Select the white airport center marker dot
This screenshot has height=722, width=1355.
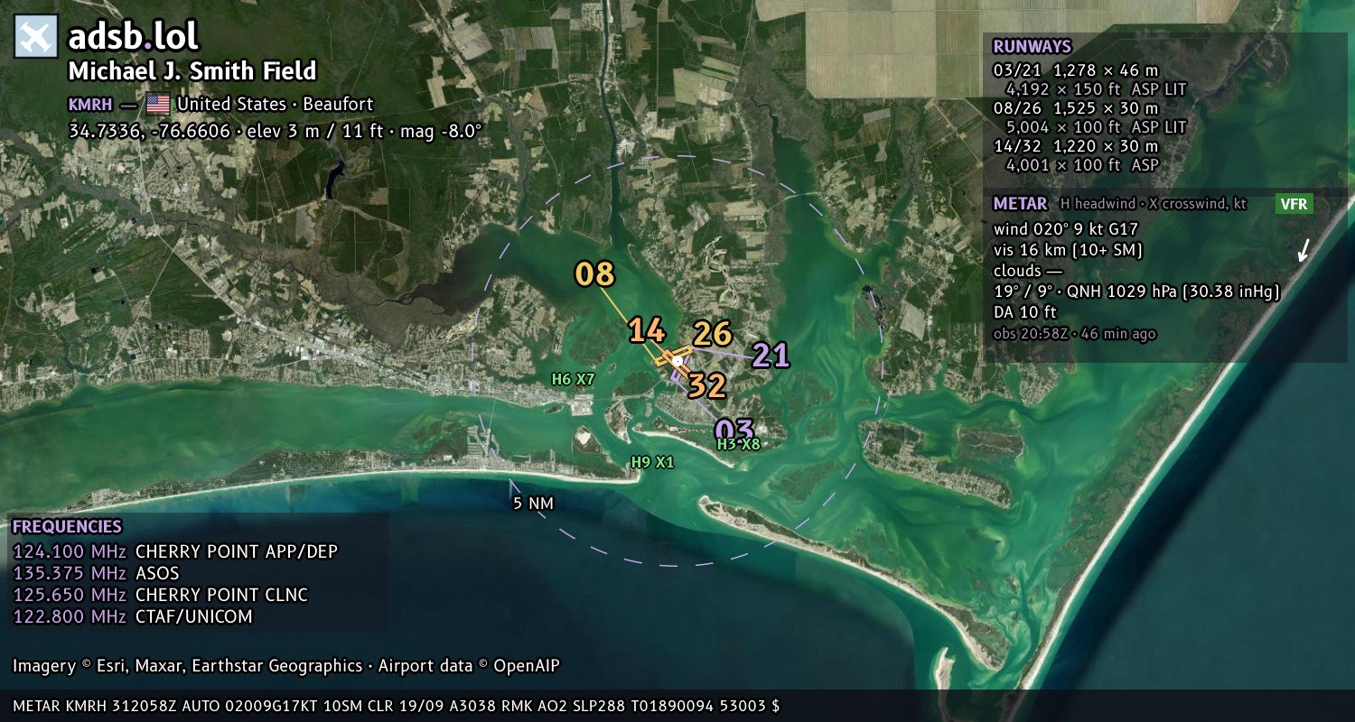pyautogui.click(x=677, y=360)
